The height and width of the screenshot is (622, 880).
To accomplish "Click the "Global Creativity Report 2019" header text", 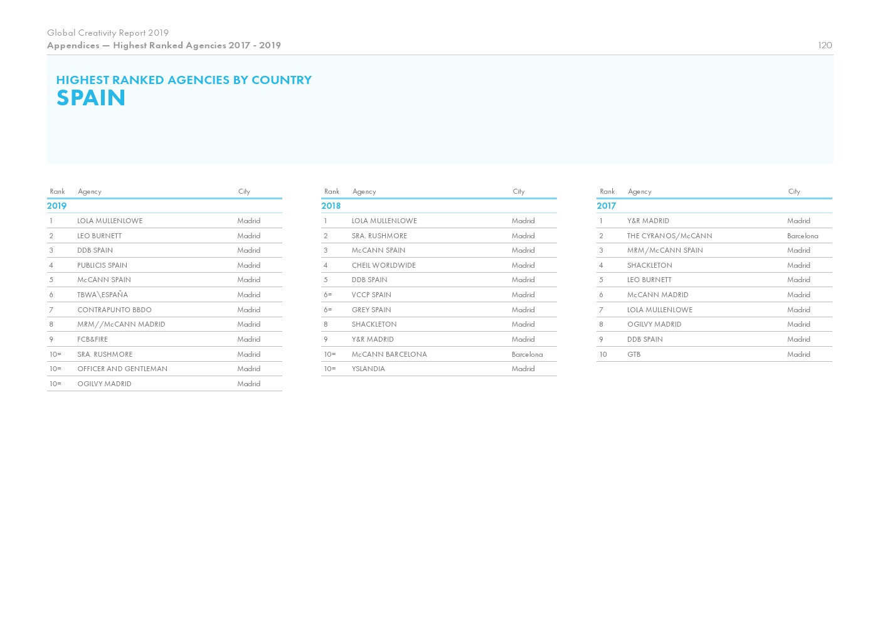I will 108,33.
